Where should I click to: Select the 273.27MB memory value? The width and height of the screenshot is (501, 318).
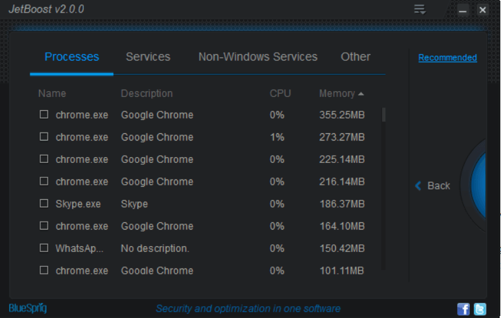tap(342, 137)
